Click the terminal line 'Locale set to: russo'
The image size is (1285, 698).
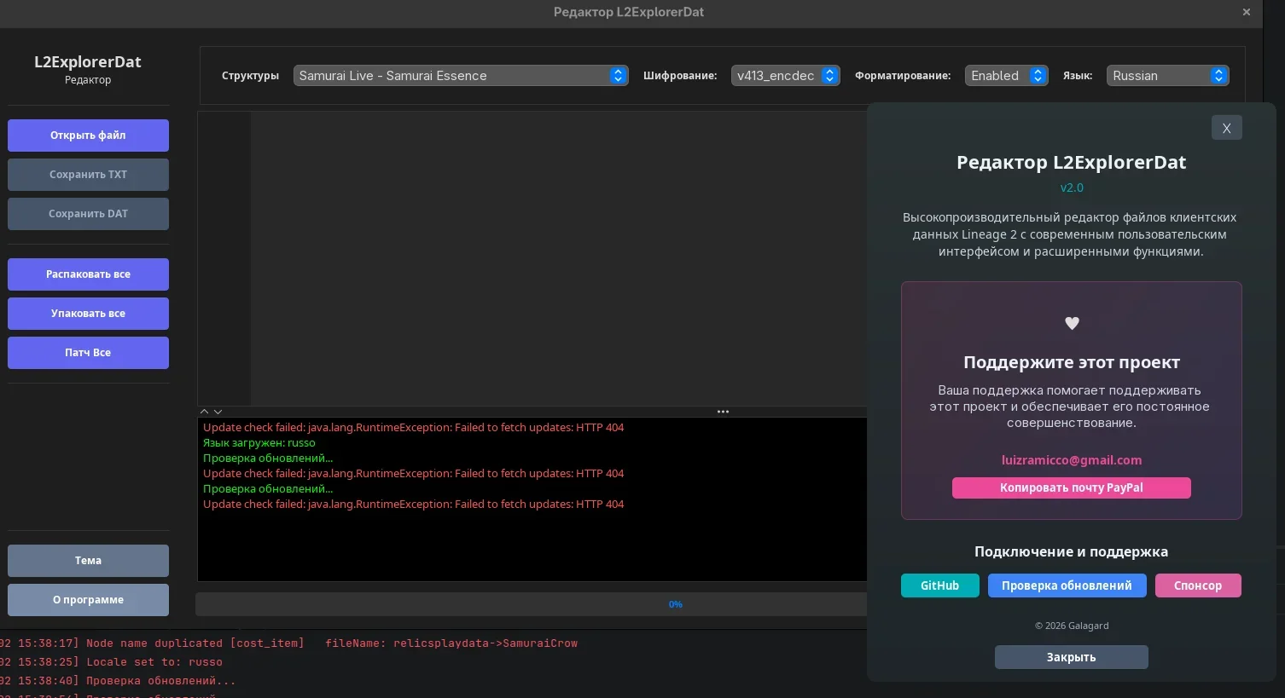coord(154,662)
